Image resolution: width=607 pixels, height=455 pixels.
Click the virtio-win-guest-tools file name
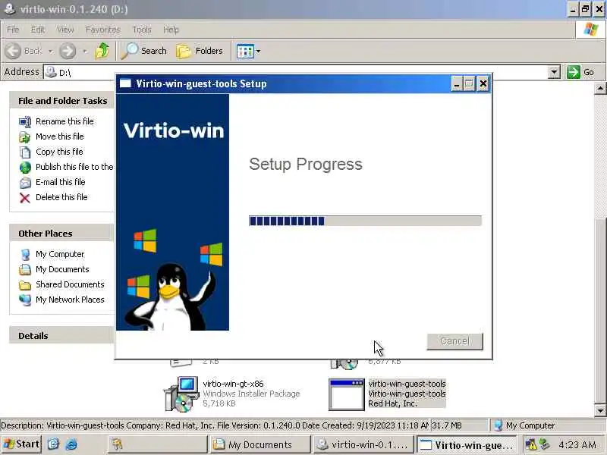click(407, 384)
